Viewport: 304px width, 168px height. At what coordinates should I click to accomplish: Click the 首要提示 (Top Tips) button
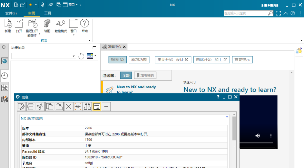[242, 59]
